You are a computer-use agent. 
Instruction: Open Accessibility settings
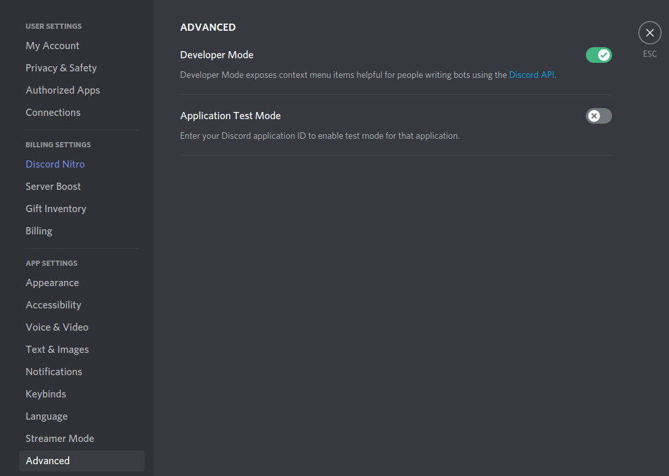tap(53, 304)
